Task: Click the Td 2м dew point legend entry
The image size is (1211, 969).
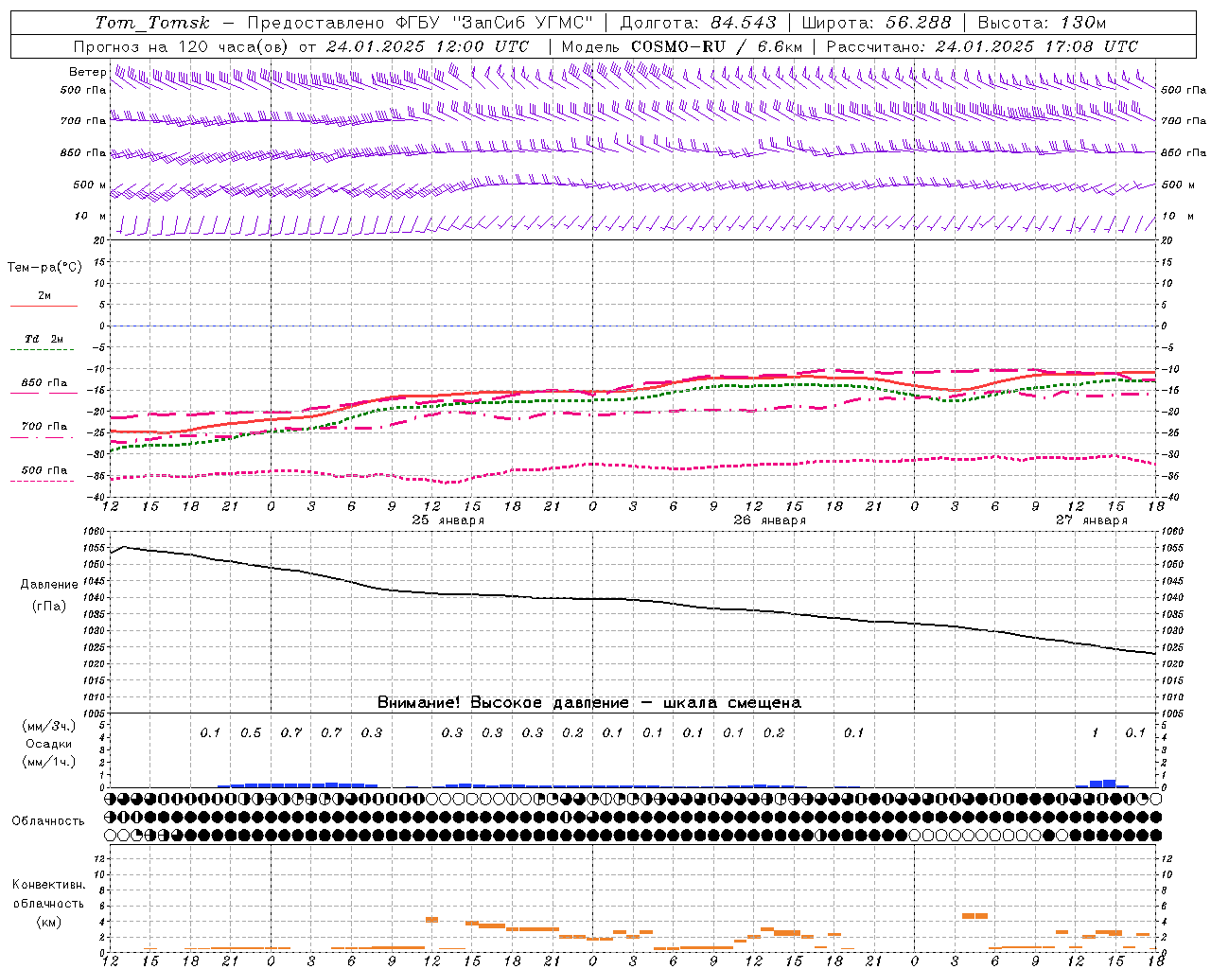Action: coord(44,339)
